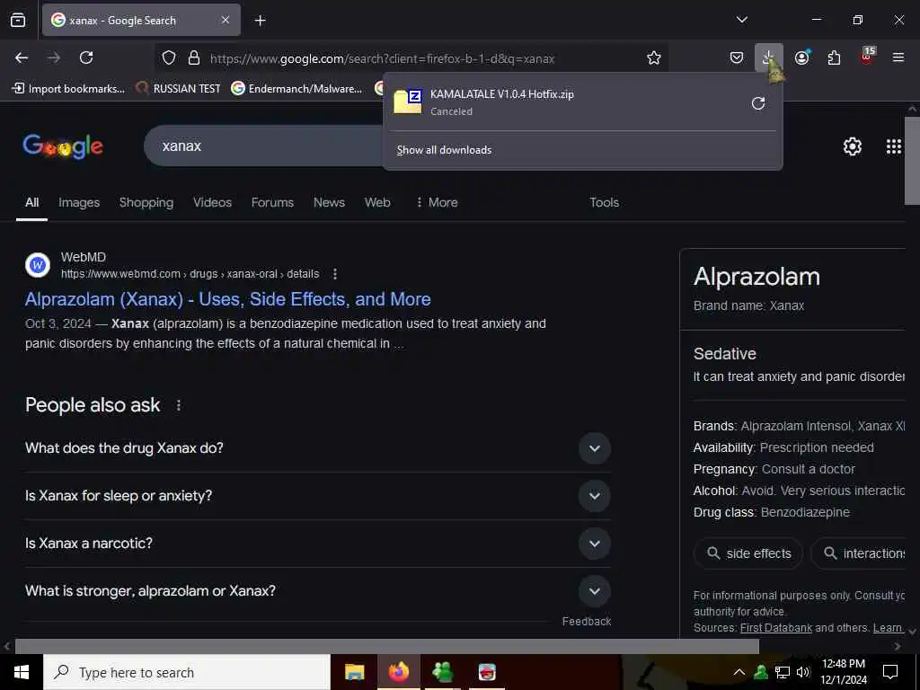This screenshot has height=690, width=920.
Task: Switch to Web results tab
Action: pos(377,202)
